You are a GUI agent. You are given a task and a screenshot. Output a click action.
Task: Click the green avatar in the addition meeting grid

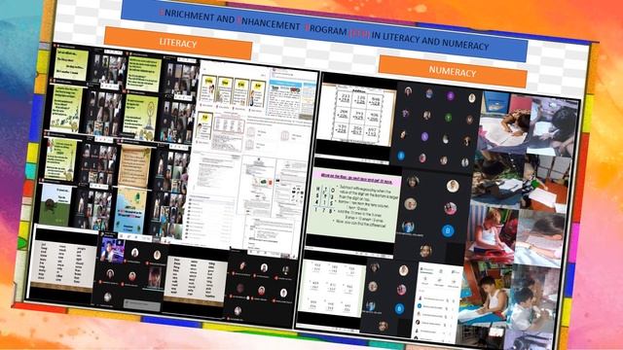(x=448, y=117)
